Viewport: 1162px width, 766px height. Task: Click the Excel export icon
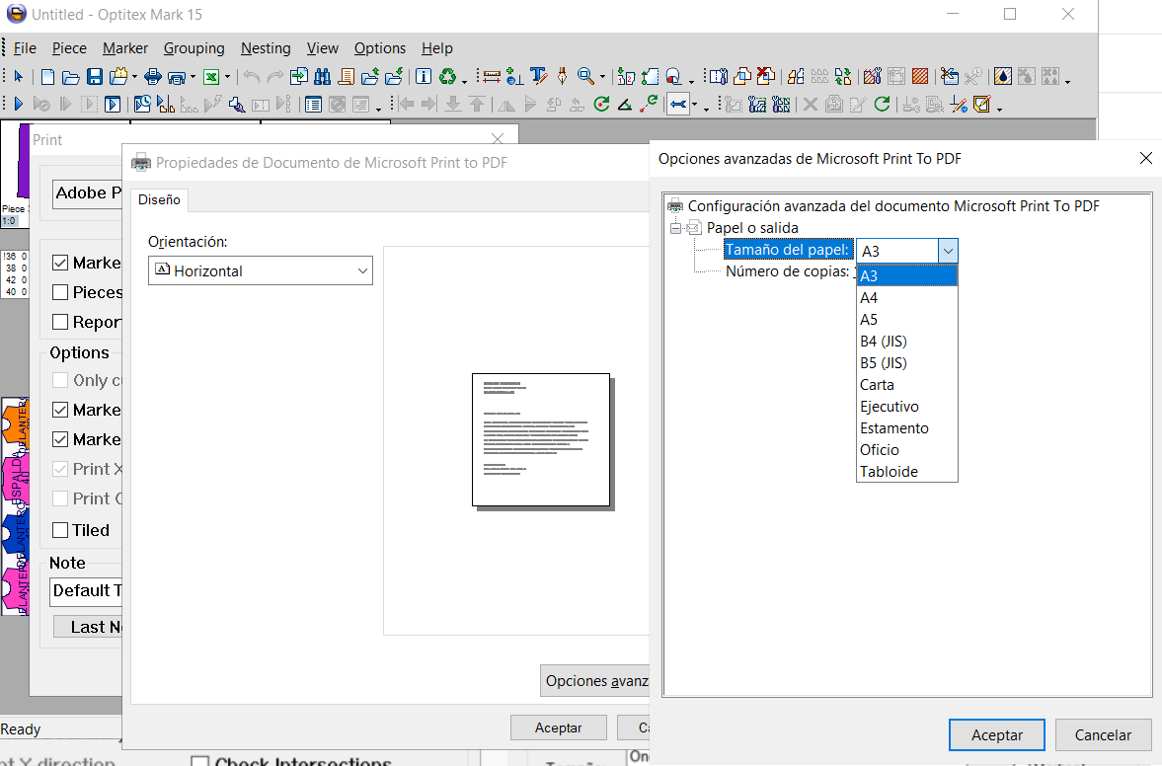211,76
